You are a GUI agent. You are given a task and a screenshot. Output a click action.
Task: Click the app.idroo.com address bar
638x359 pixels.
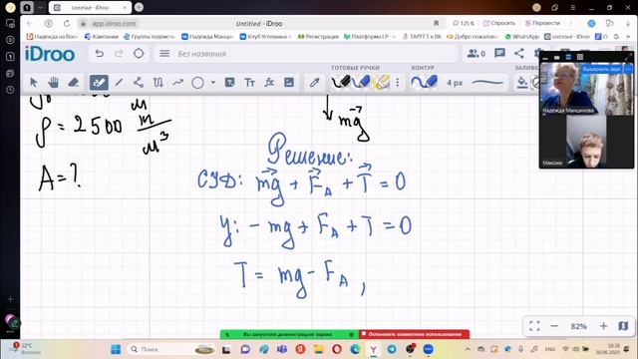(x=114, y=24)
